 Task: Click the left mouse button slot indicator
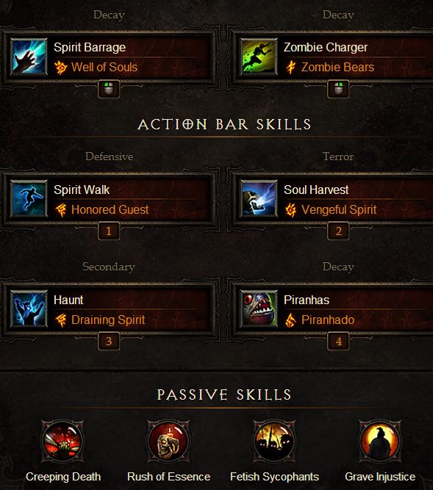coord(109,89)
